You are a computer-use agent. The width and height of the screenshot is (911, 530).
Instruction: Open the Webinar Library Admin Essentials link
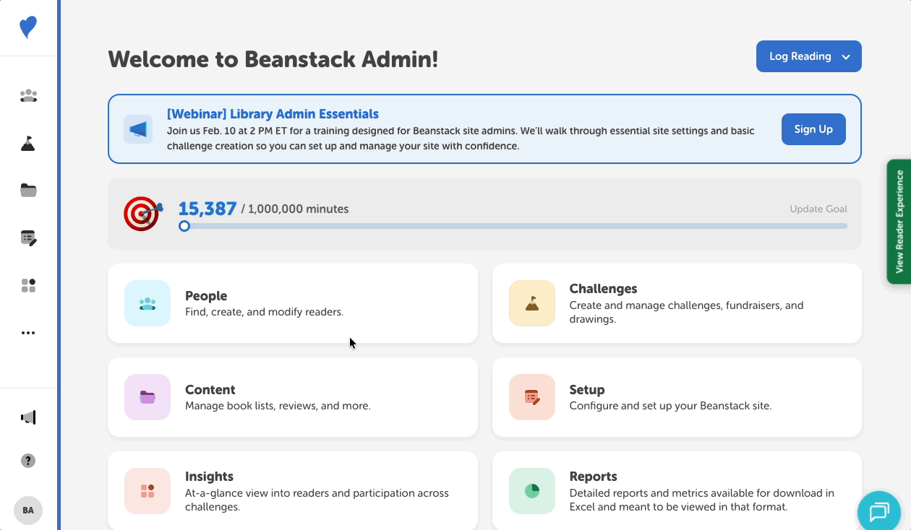(x=273, y=113)
